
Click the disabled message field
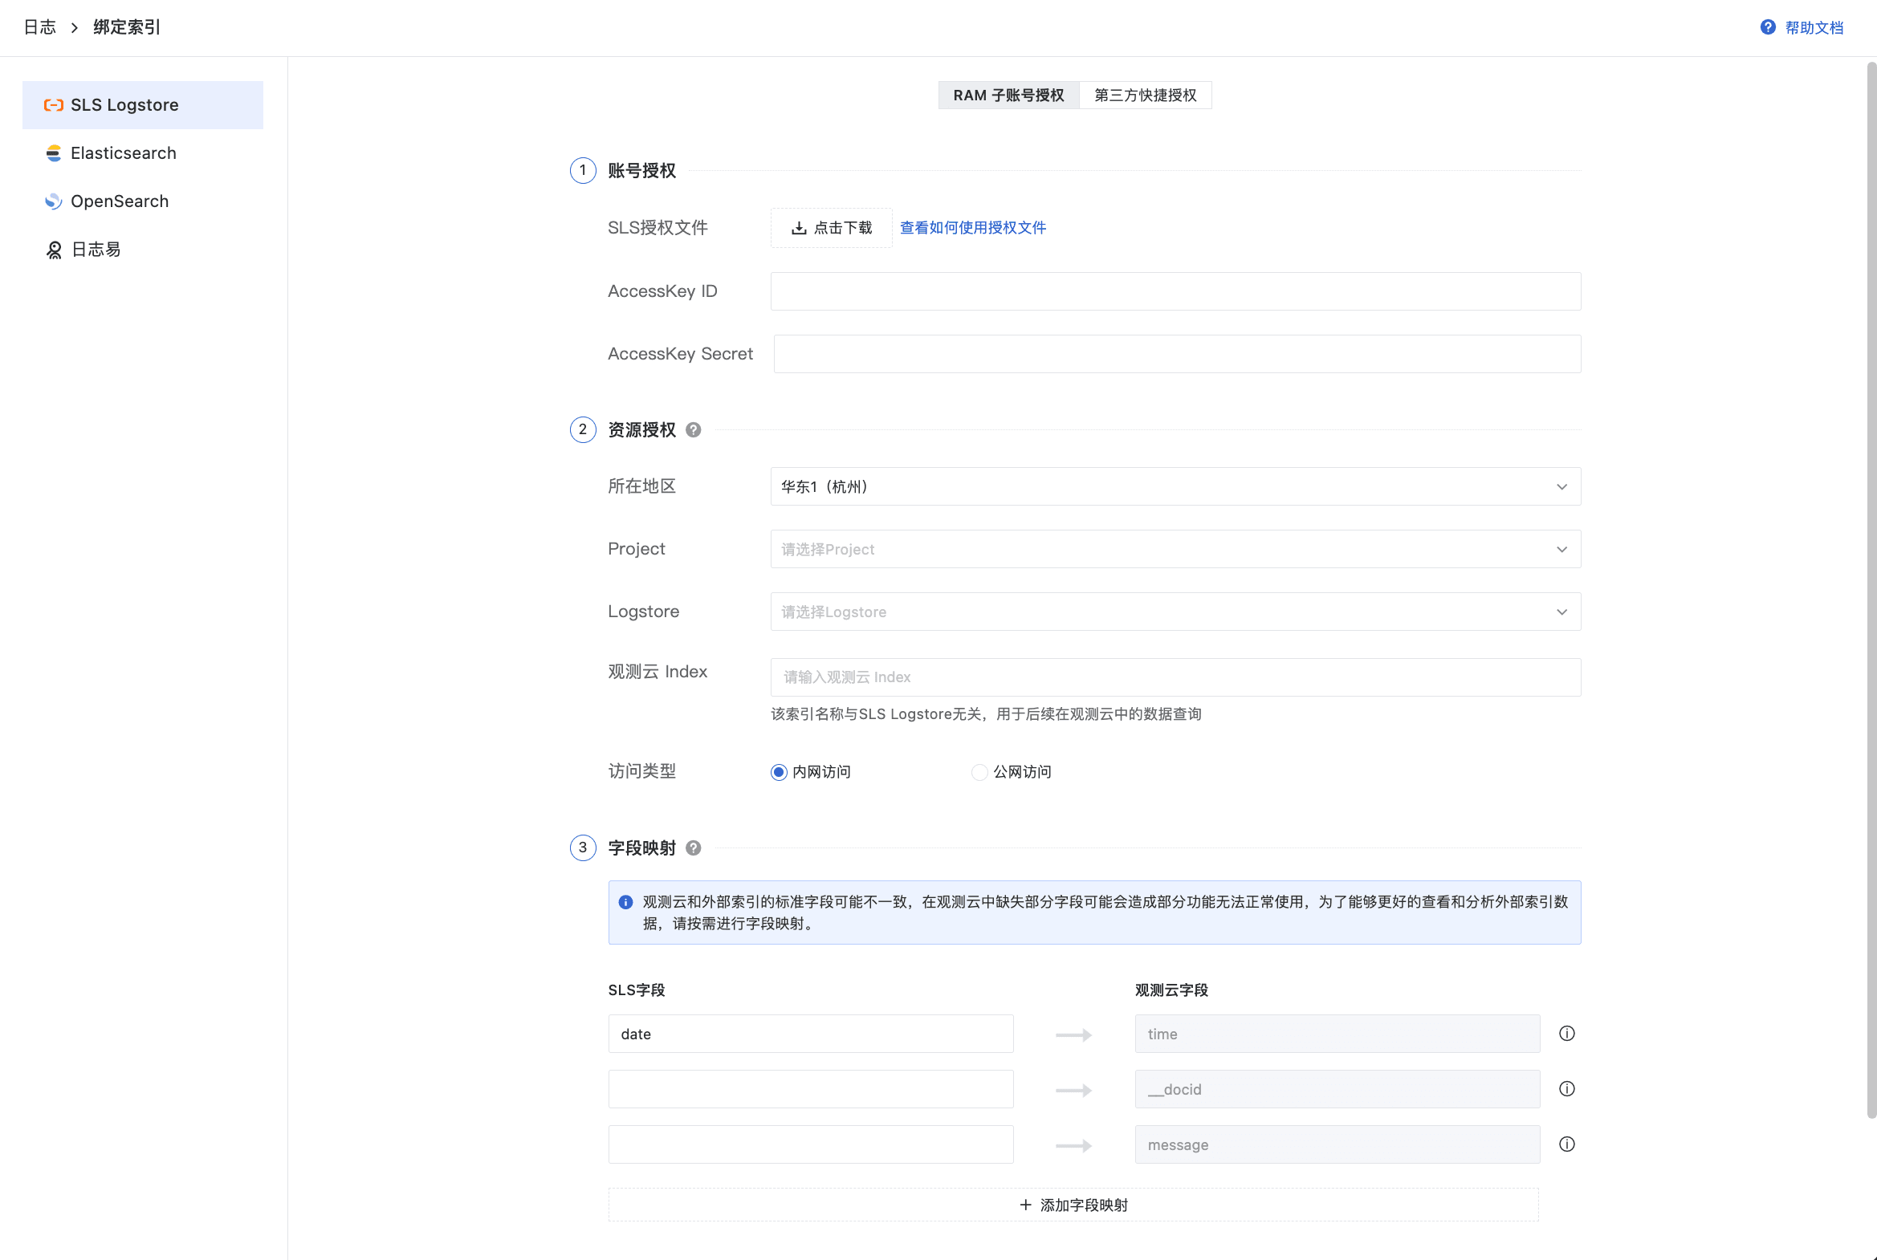pyautogui.click(x=1337, y=1144)
